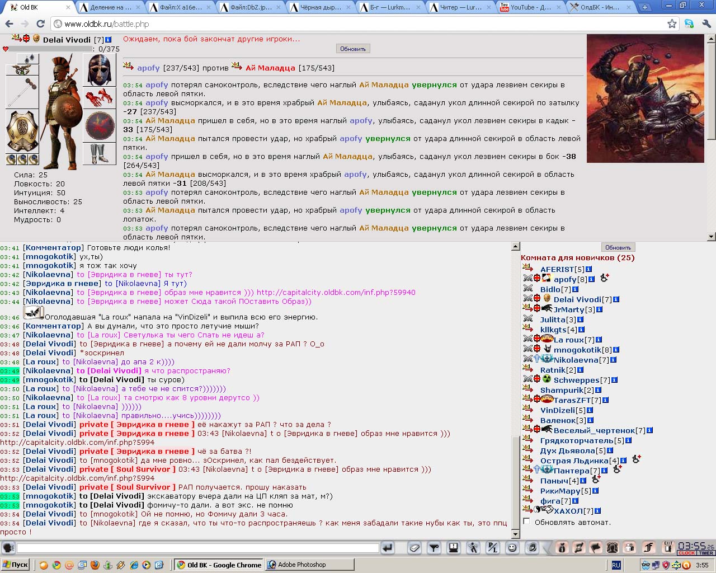Open the Windows Пуск start menu

[x=15, y=565]
